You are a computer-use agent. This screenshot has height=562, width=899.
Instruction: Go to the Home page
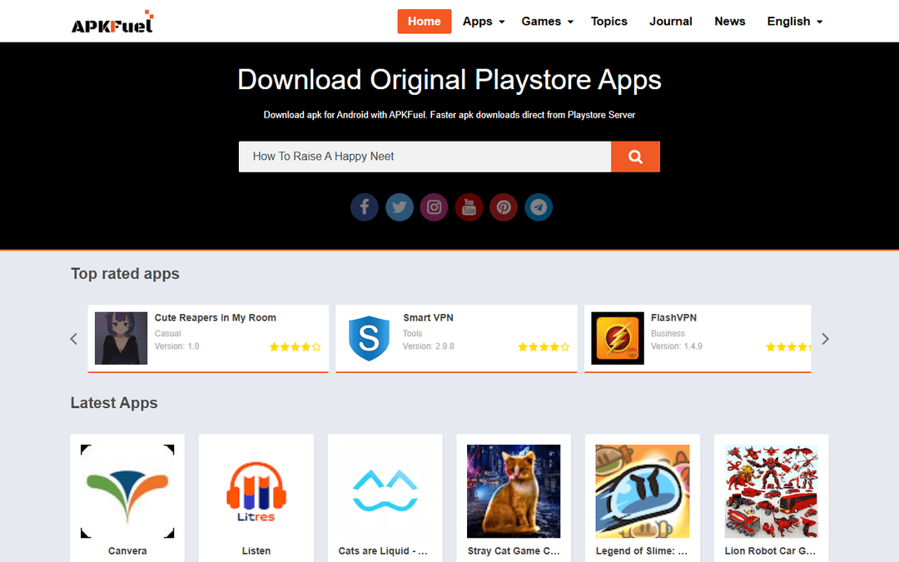pyautogui.click(x=425, y=21)
